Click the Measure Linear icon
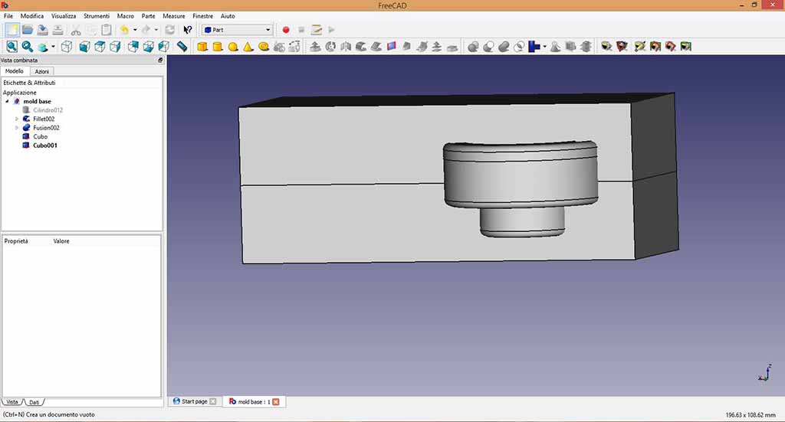Viewport: 785px width, 422px height. 607,47
